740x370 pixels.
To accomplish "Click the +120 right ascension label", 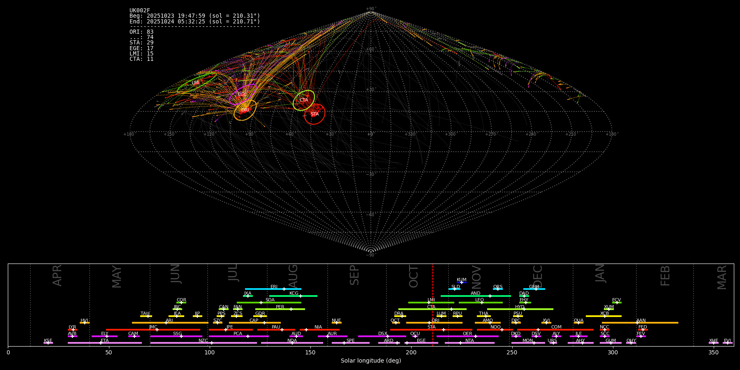I will [x=209, y=134].
